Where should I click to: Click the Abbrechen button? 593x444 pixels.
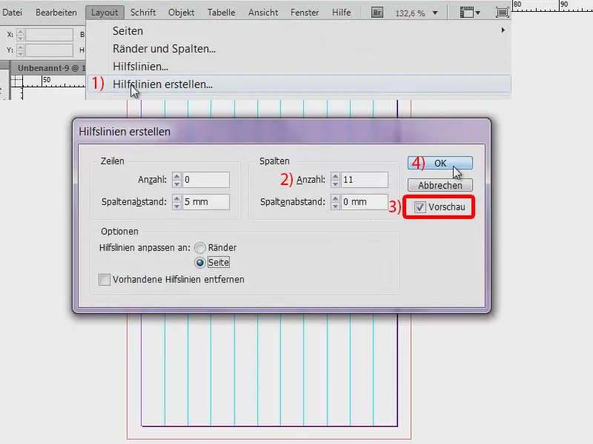440,186
